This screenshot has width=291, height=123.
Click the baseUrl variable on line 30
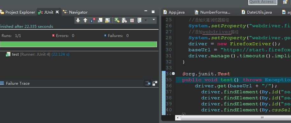coord(199,50)
